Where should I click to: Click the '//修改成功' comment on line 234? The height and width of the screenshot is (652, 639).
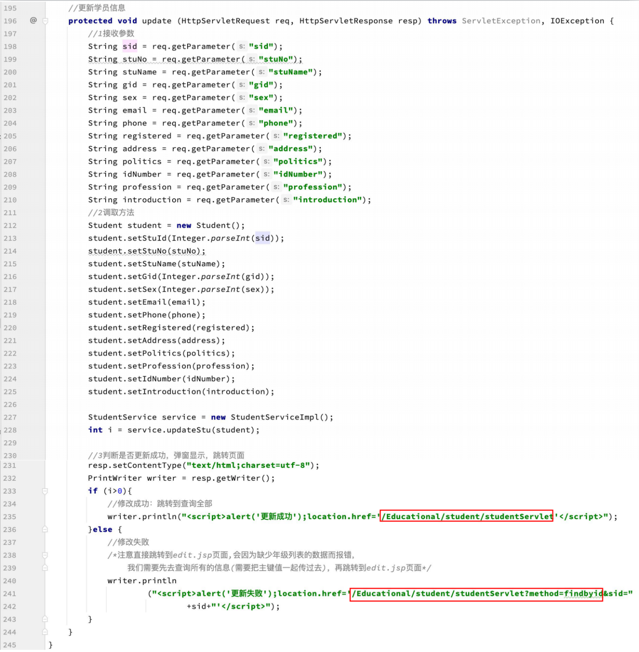click(x=160, y=504)
